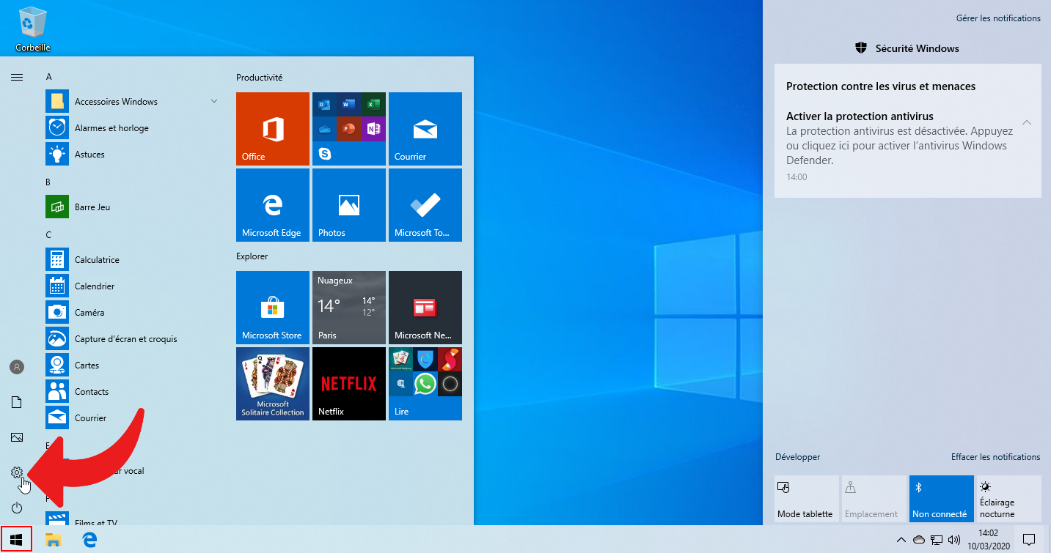The height and width of the screenshot is (553, 1051).
Task: Launch Calculatrice from app list
Action: click(132, 260)
